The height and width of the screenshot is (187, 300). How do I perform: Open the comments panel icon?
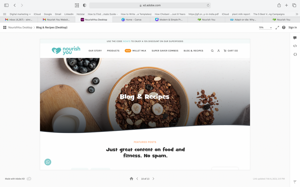(x=295, y=38)
